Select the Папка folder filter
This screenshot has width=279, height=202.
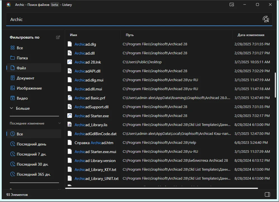[x=22, y=58]
